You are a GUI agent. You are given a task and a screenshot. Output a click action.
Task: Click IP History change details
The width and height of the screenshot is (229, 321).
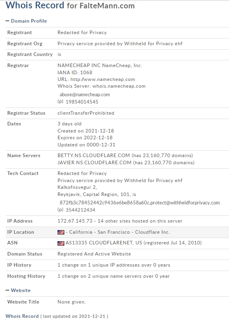[114, 265]
